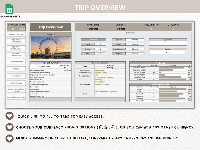Click the heart icon beside 'Quick link' text
200x150 pixels.
pos(10,116)
